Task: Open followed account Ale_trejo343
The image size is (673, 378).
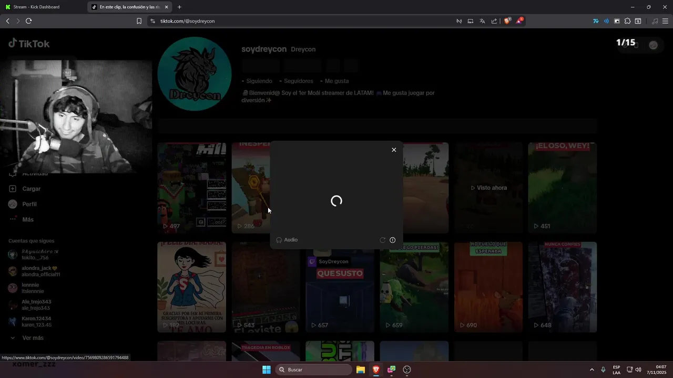Action: click(x=30, y=304)
